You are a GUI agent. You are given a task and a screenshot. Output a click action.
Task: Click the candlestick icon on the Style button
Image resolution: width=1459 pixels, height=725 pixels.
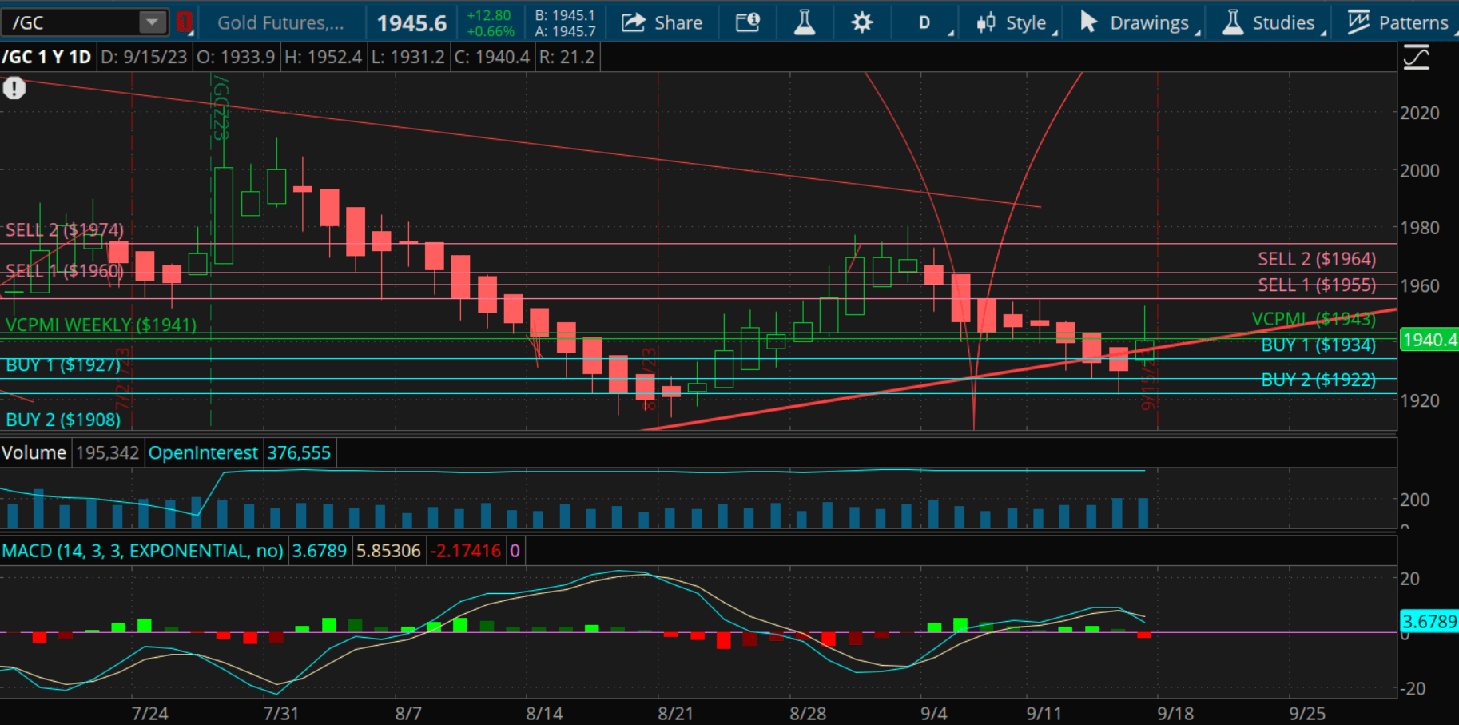pos(986,22)
